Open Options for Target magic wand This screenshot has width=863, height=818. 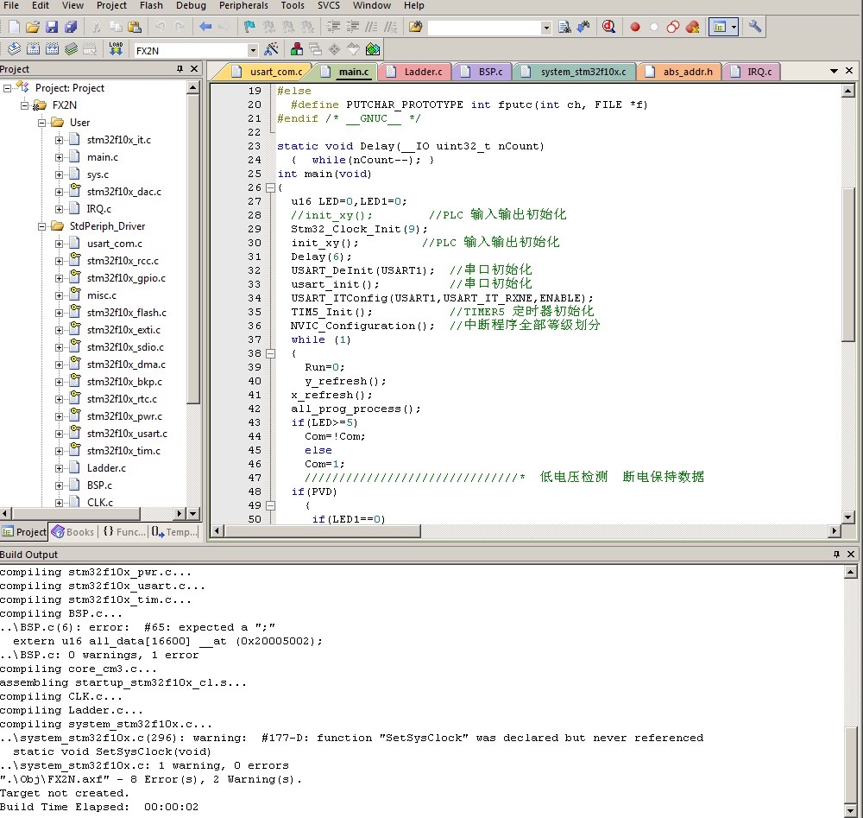pos(271,49)
